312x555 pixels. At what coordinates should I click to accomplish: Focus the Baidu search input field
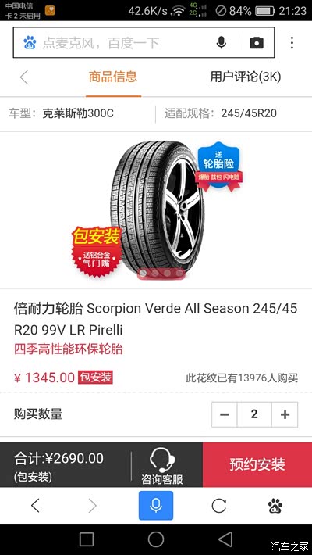(124, 43)
